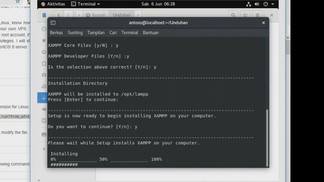Viewport: 324px width, 182px height.
Task: Select the Music sidebar icon
Action: coord(44,86)
